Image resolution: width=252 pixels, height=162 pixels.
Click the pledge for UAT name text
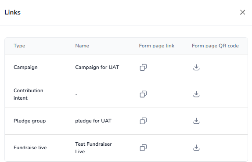[93, 121]
